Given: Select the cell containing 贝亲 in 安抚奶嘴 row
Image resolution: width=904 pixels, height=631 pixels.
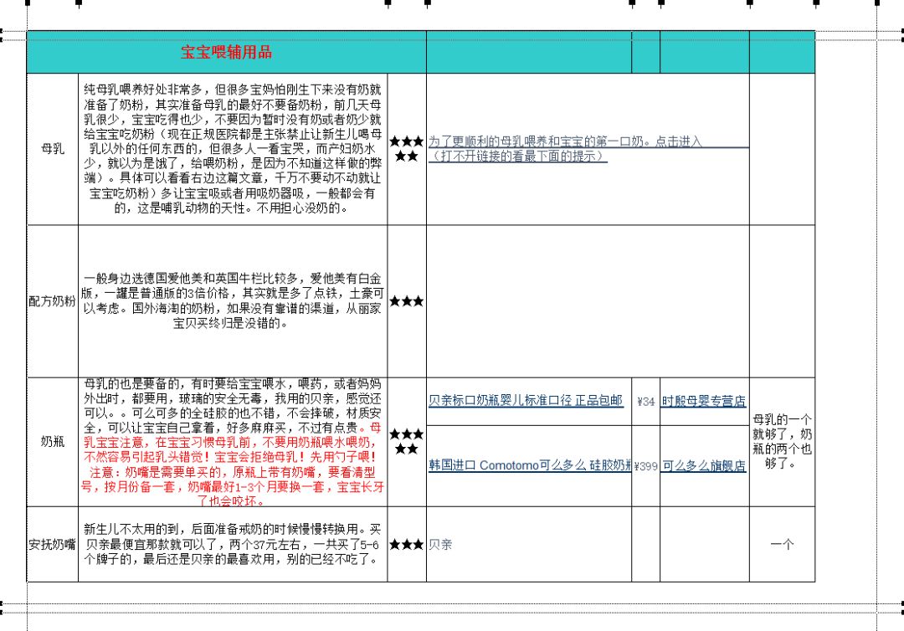Looking at the screenshot, I should (529, 544).
